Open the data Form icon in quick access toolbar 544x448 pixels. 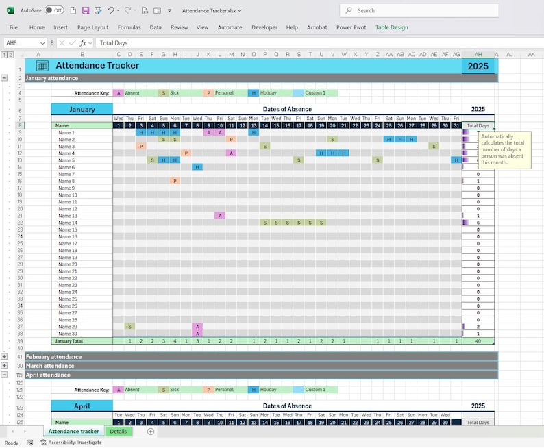pos(157,10)
